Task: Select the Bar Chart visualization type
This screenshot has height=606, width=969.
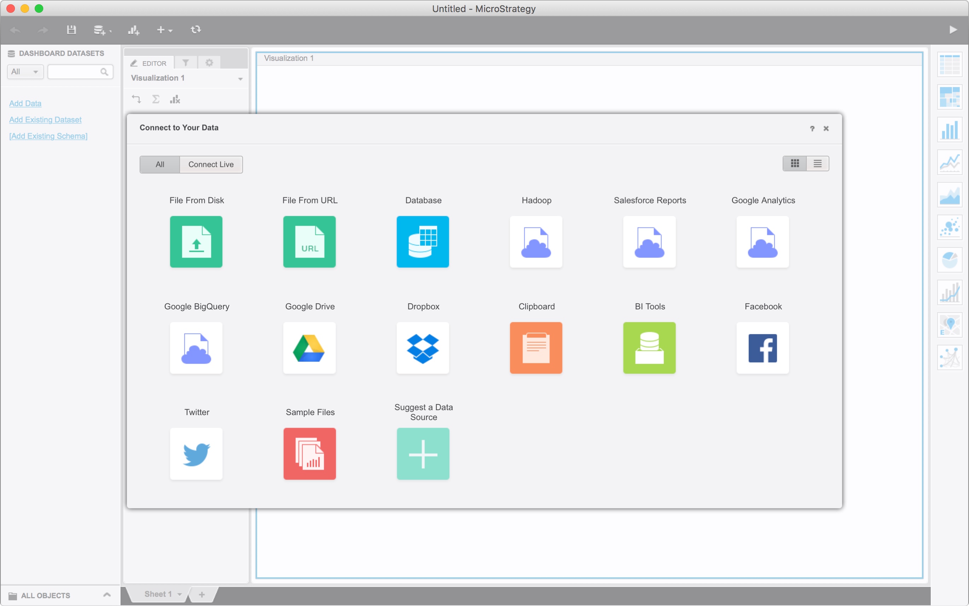Action: point(949,129)
